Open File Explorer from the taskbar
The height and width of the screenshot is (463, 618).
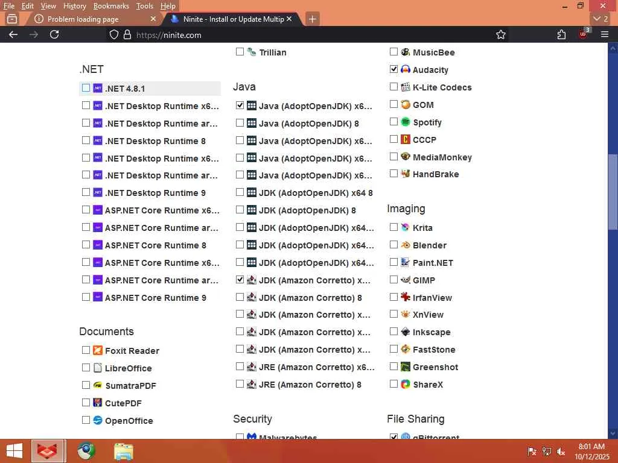(x=123, y=452)
